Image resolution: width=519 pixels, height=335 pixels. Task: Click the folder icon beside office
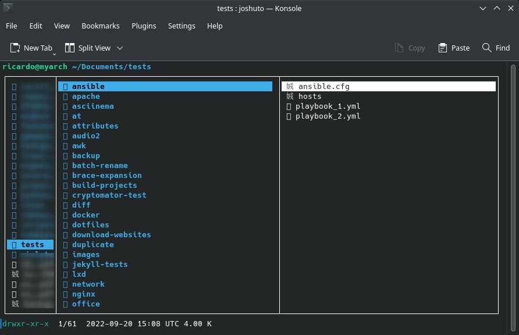(x=65, y=304)
